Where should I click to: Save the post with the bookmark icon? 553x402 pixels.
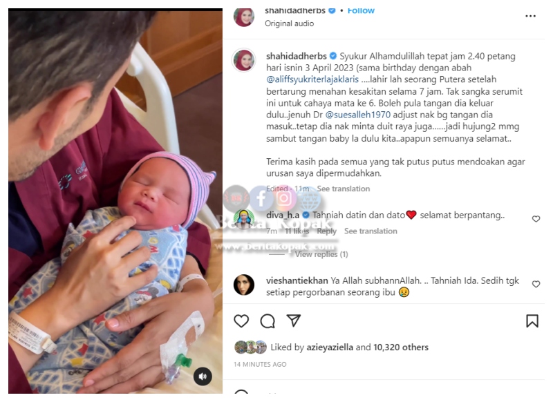pyautogui.click(x=532, y=321)
